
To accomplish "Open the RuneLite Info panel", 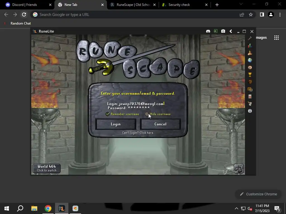I will point(250,111).
